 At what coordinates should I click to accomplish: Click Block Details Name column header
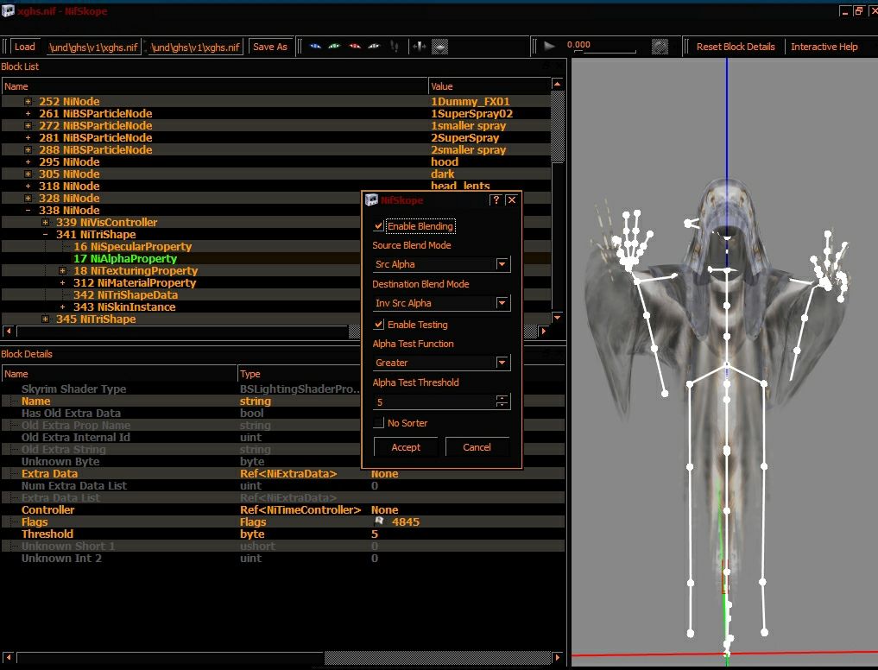[x=119, y=374]
